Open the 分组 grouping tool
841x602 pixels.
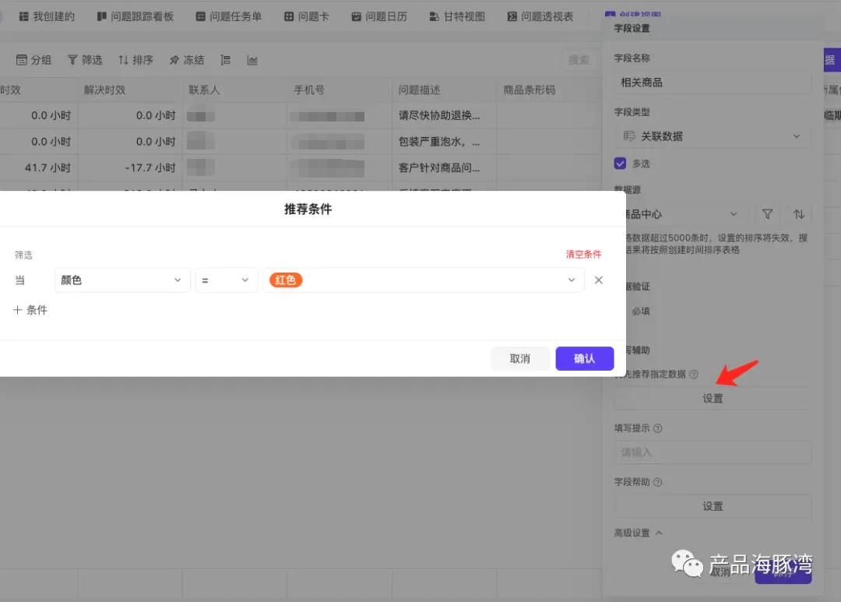point(33,59)
